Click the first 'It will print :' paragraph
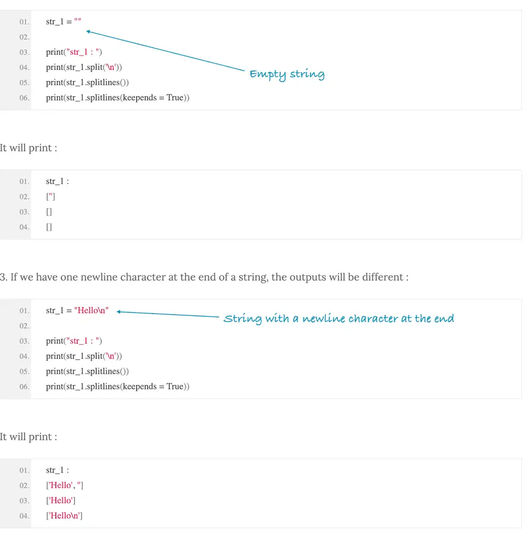This screenshot has height=542, width=525. click(x=28, y=148)
